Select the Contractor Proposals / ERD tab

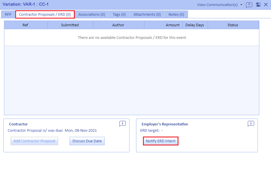(x=45, y=14)
